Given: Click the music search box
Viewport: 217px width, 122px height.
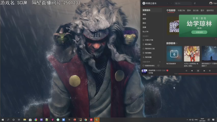Looking at the screenshot, I should click(183, 3).
